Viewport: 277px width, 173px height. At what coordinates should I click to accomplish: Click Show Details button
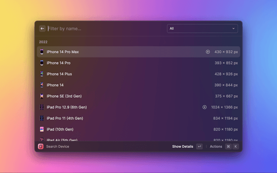[183, 147]
